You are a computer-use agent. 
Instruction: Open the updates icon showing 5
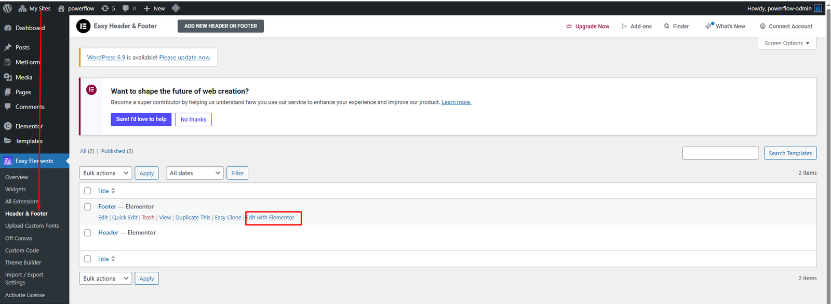(105, 8)
